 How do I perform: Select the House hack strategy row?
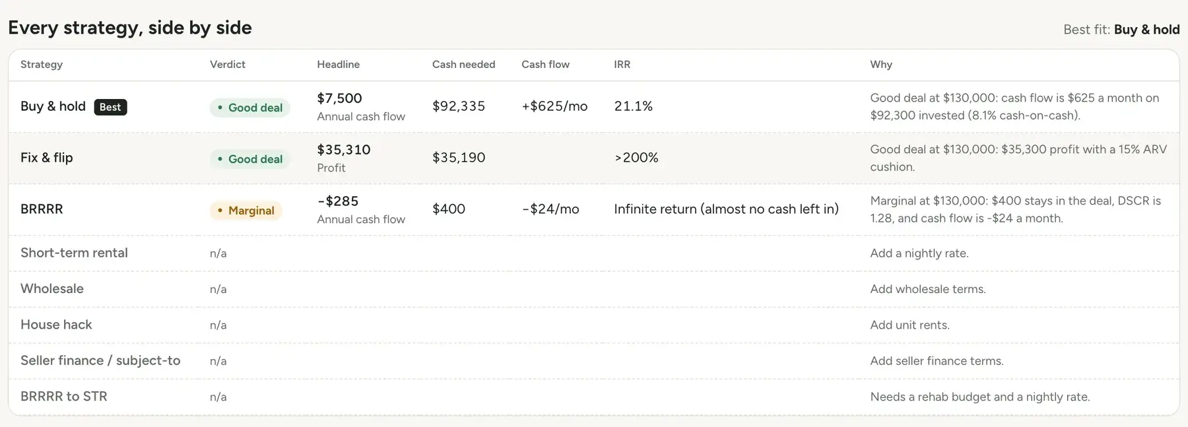coord(594,325)
